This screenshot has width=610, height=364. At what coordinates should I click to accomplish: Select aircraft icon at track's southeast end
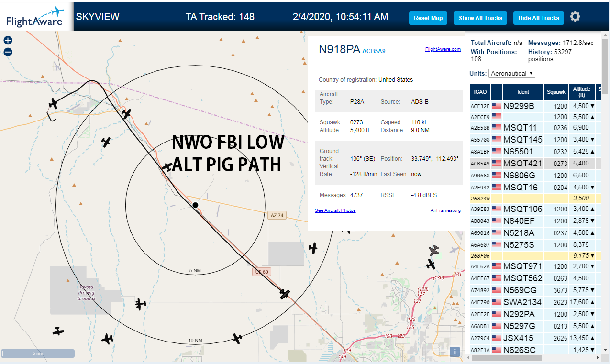point(285,294)
